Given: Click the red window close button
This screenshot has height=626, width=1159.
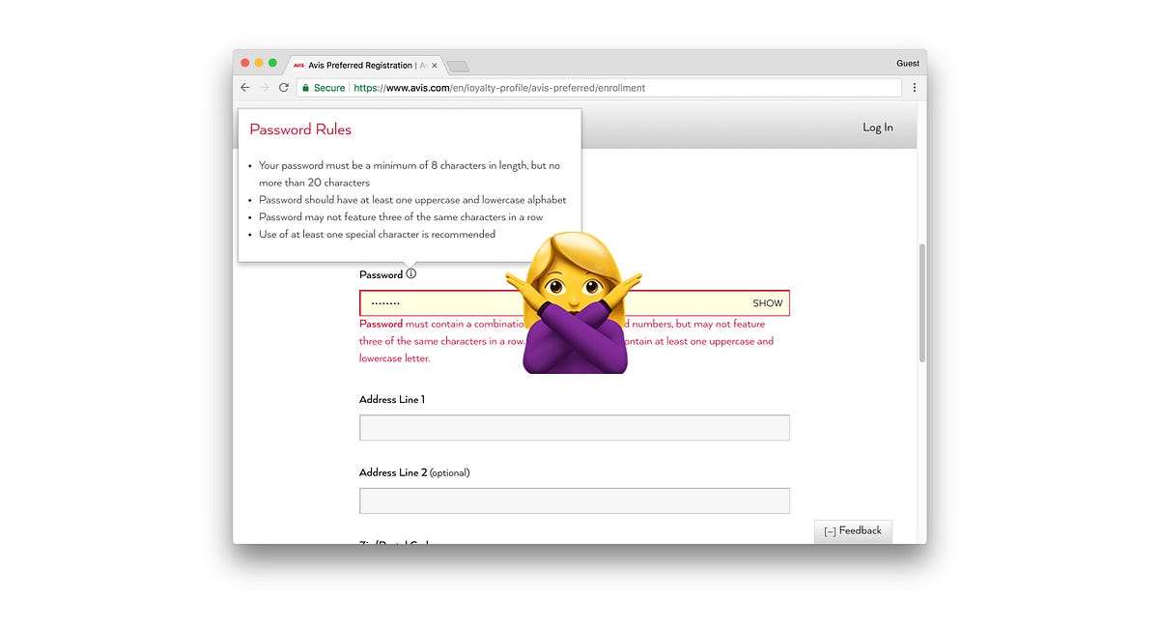Looking at the screenshot, I should (x=245, y=63).
